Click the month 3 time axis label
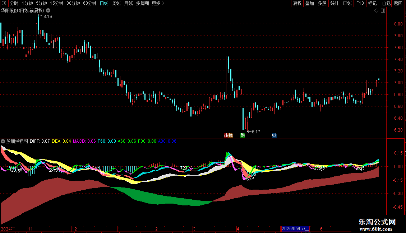 click(194, 229)
